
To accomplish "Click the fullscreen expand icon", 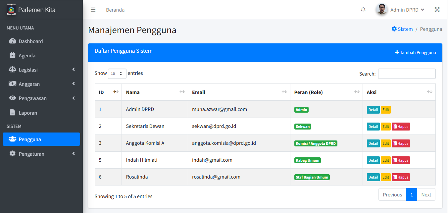I will [x=437, y=10].
